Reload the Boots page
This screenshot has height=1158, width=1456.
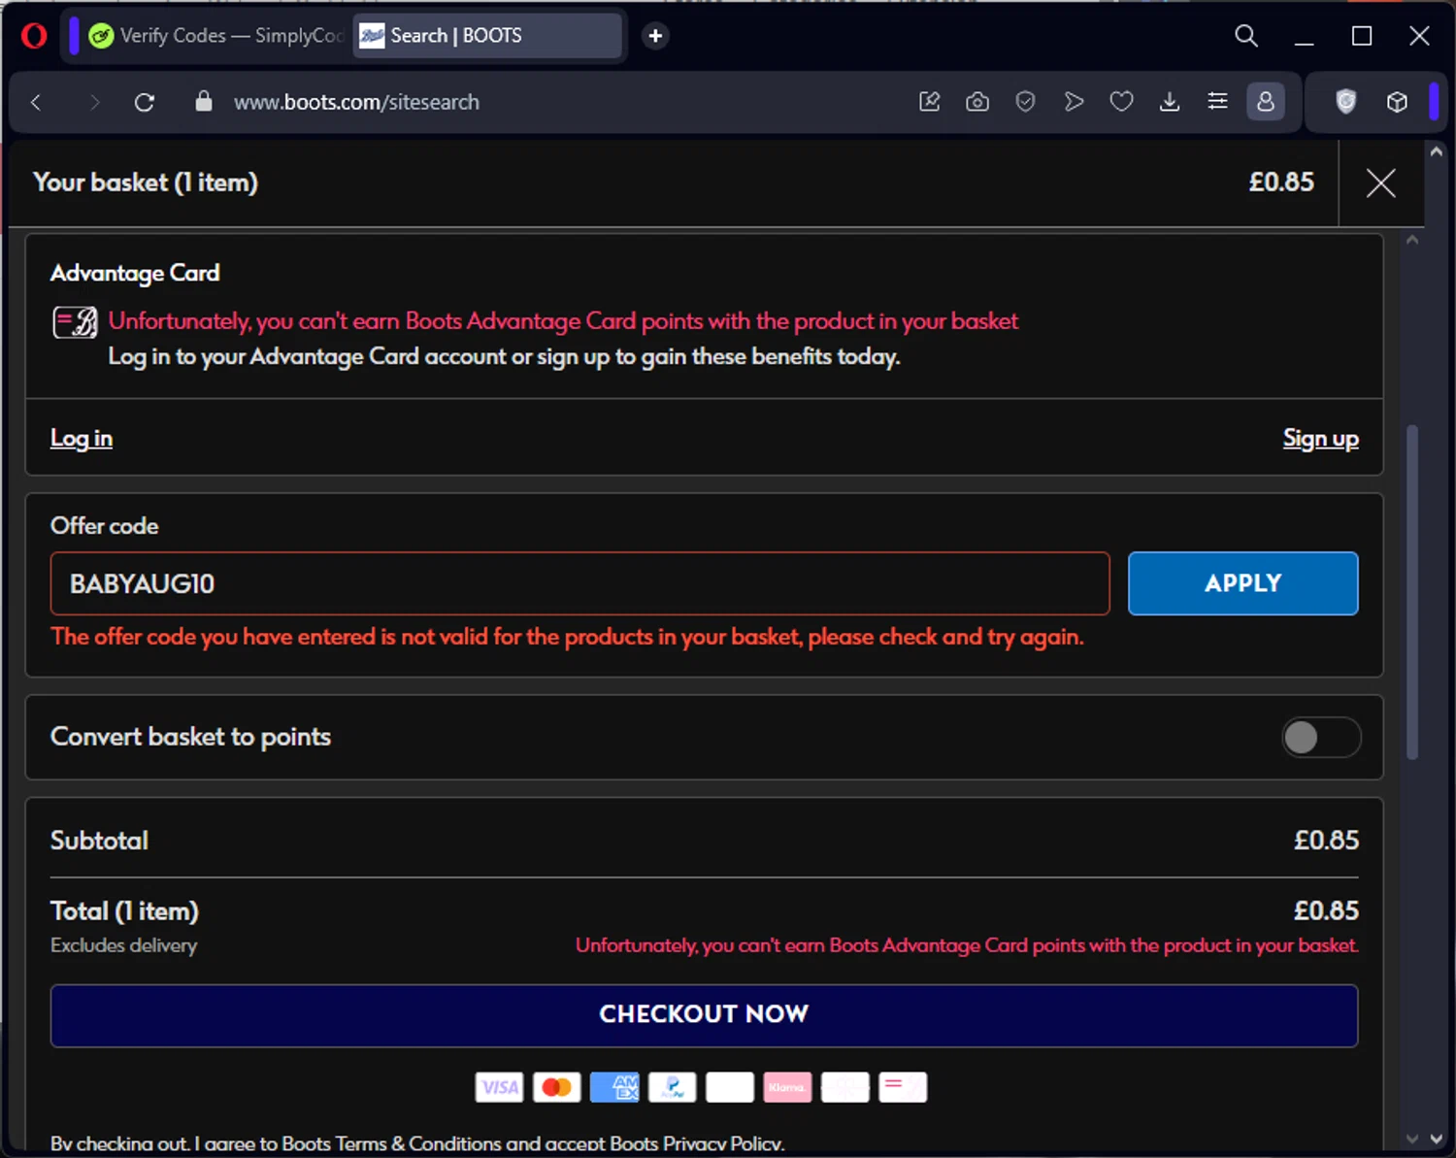click(x=145, y=102)
